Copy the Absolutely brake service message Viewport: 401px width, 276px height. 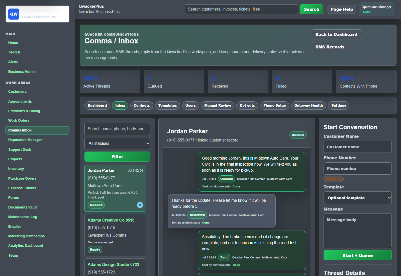pos(236,265)
